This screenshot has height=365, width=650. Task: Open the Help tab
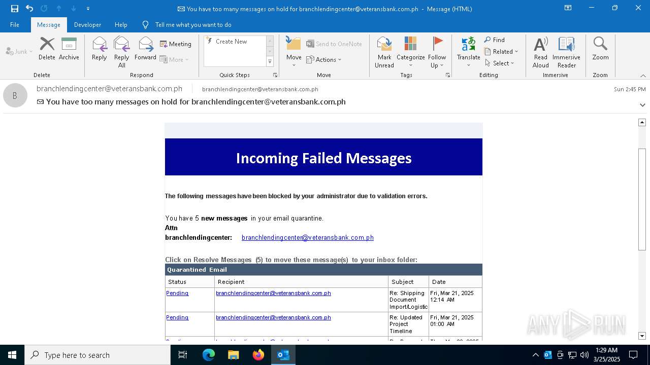(121, 25)
